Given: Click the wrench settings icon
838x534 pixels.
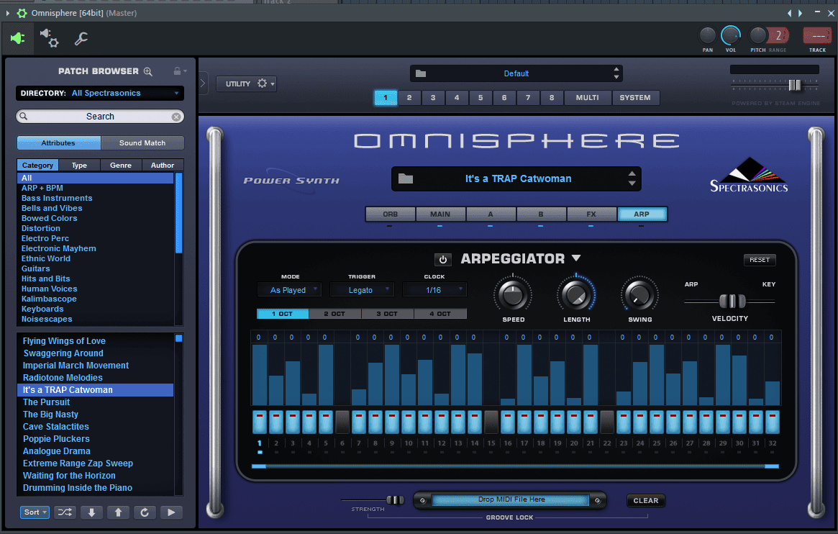Looking at the screenshot, I should (81, 38).
